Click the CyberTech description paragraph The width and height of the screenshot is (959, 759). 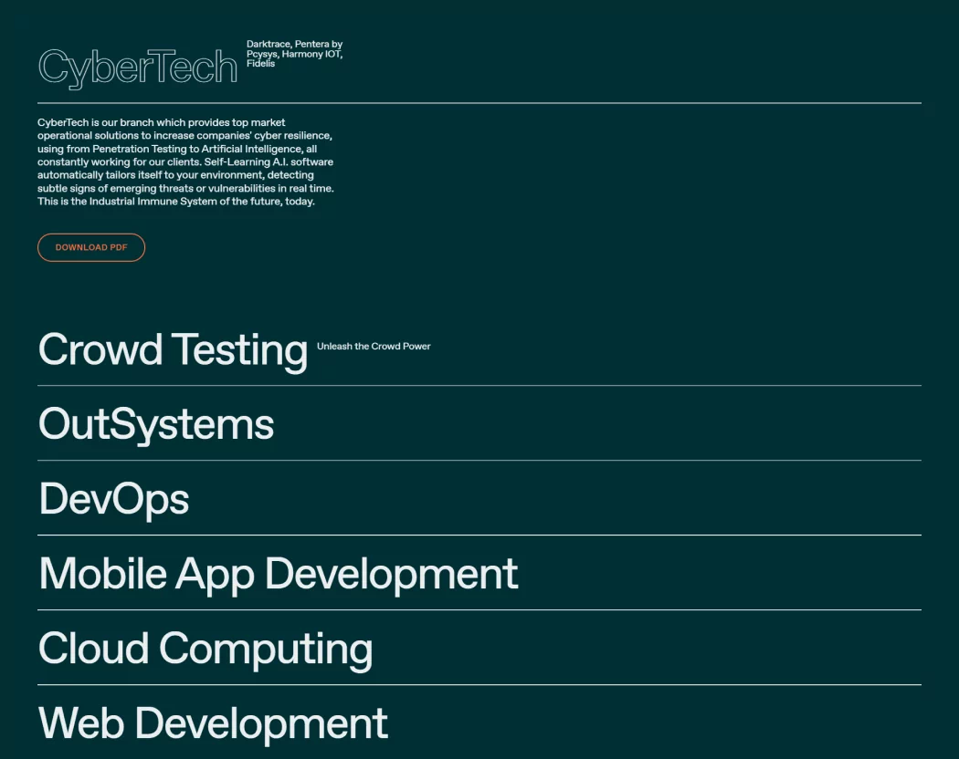pos(186,162)
